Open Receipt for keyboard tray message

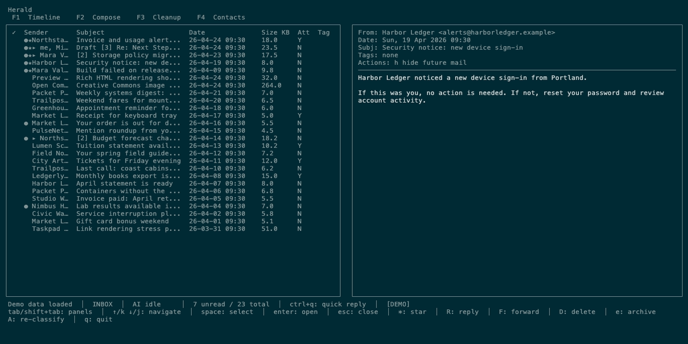point(173,116)
